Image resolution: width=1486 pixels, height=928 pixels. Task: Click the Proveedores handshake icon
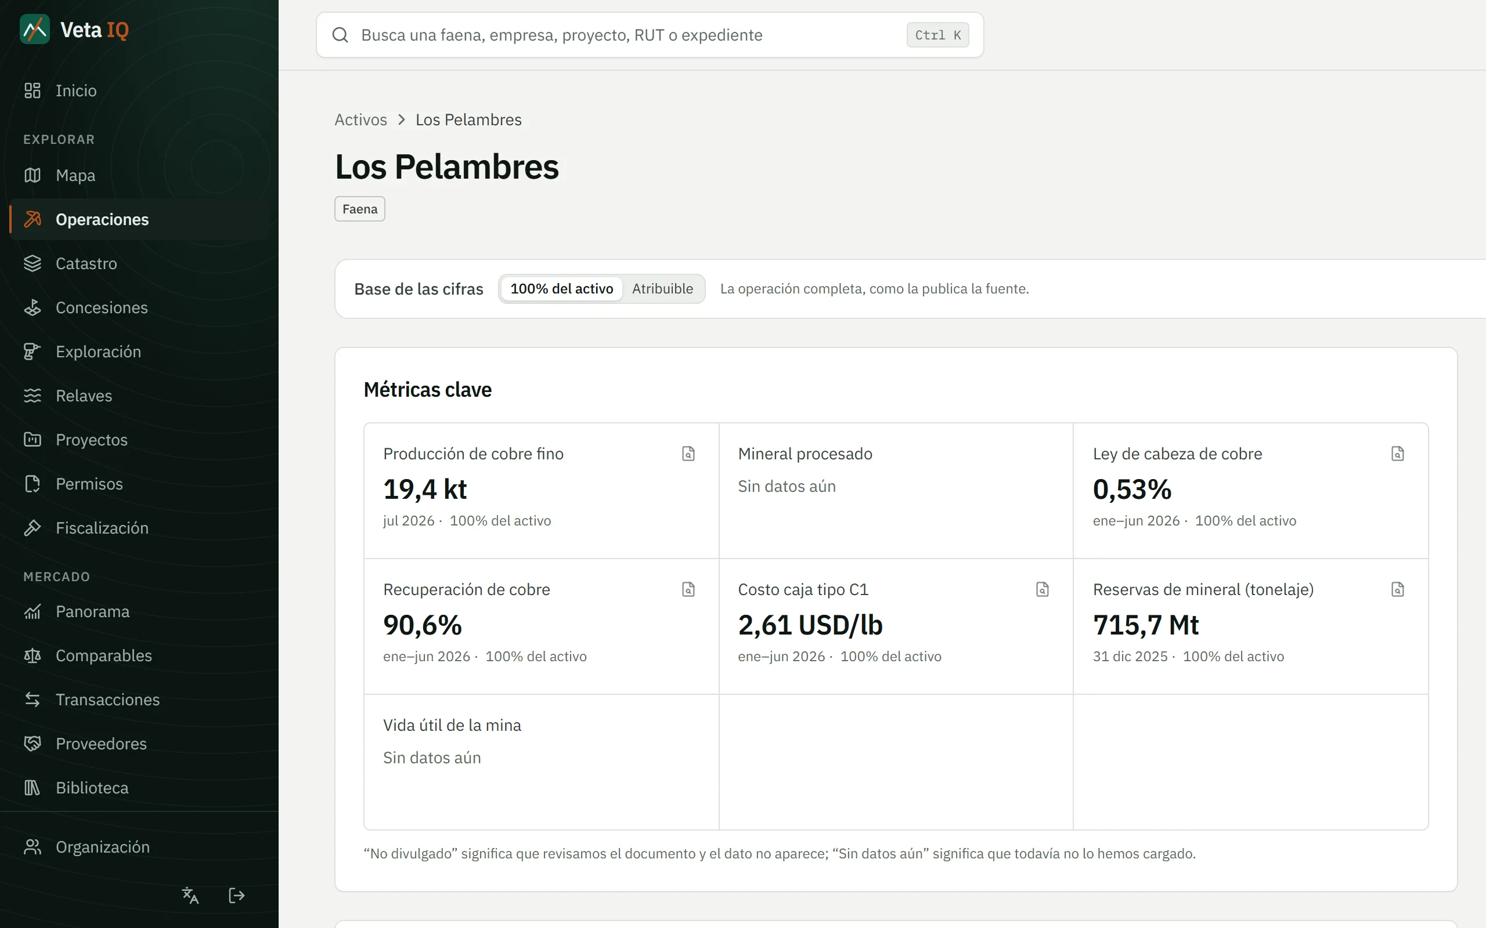tap(33, 743)
